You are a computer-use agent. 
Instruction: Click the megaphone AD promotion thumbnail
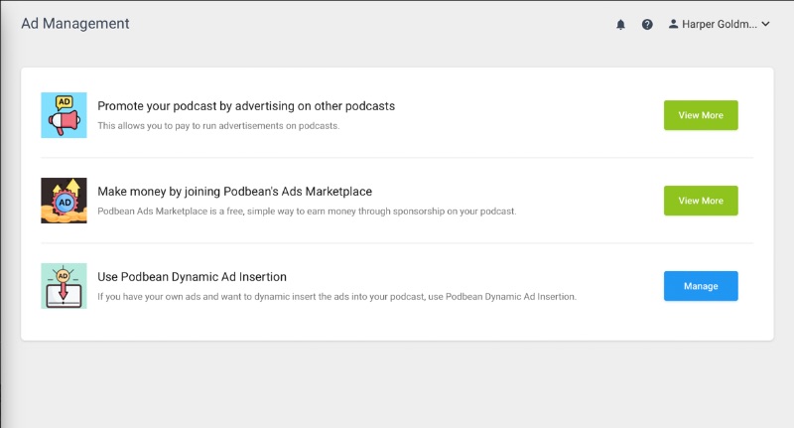[64, 115]
